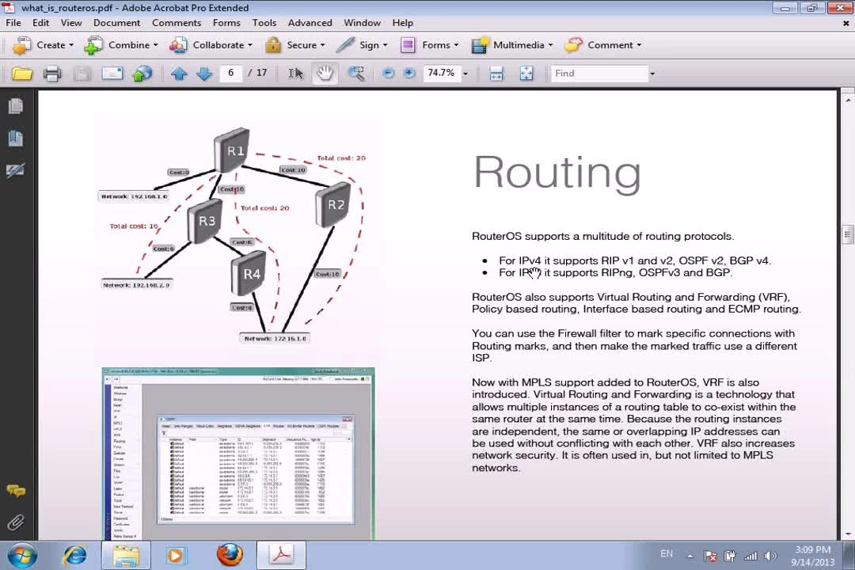Open the Bookmarks panel in sidebar
Screen dimensions: 855x570
pyautogui.click(x=15, y=139)
